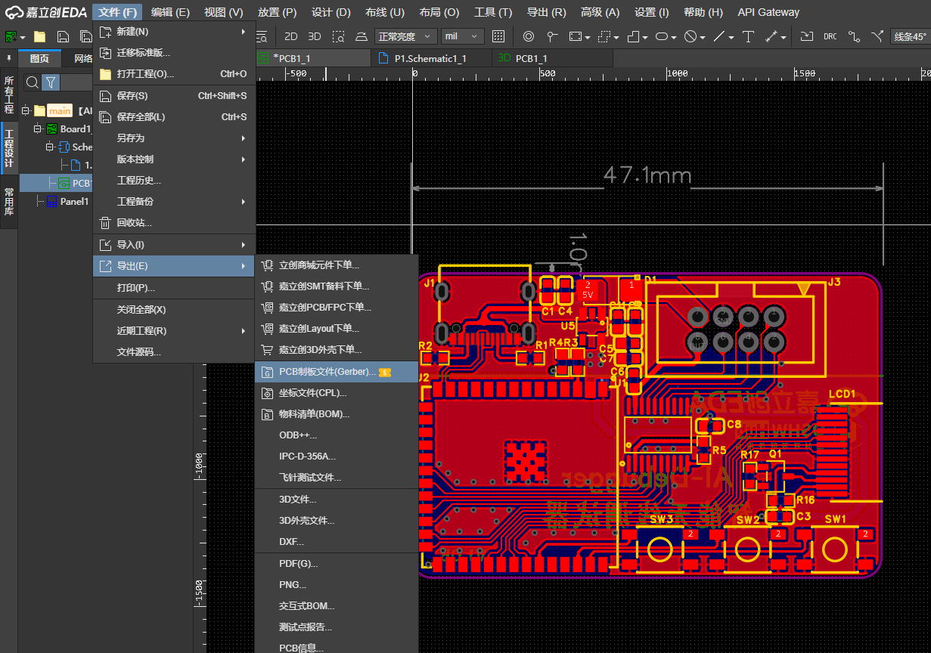Viewport: 931px width, 653px height.
Task: Open the grid settings icon
Action: pos(498,36)
